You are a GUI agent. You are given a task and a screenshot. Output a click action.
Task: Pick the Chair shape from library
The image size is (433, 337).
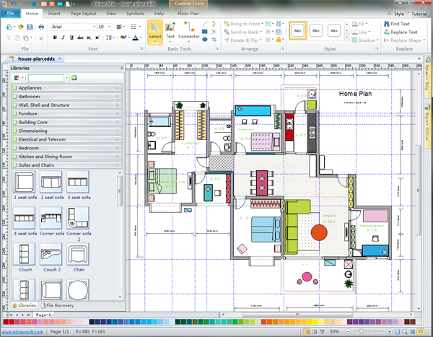click(x=78, y=254)
